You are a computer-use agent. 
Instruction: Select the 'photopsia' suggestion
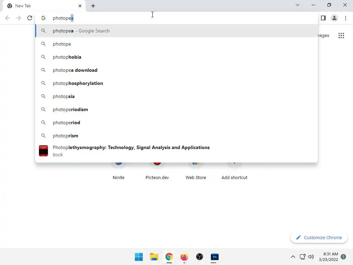point(176,96)
